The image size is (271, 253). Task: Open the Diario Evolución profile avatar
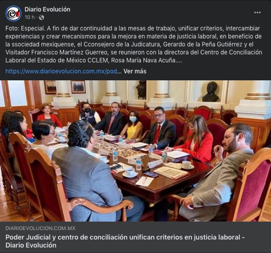pos(13,13)
